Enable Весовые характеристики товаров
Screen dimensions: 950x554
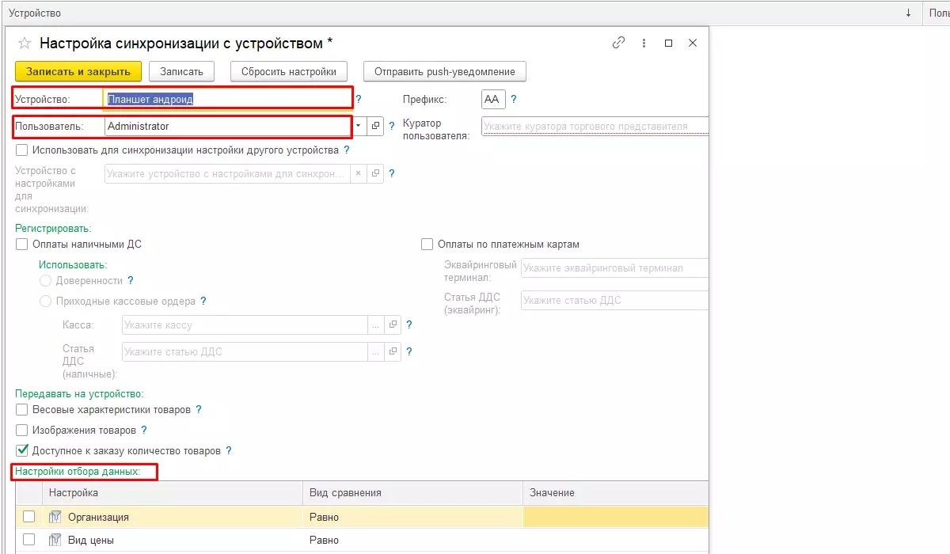pos(22,409)
